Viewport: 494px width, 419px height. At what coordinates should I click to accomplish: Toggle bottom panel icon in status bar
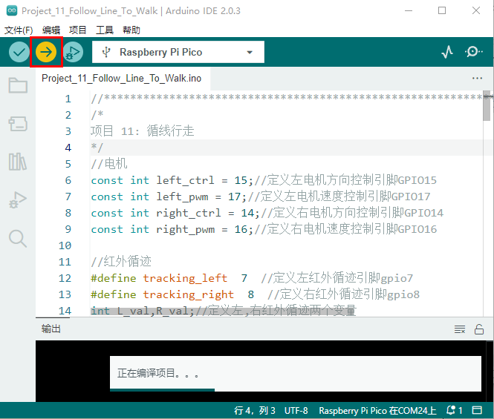tap(477, 410)
